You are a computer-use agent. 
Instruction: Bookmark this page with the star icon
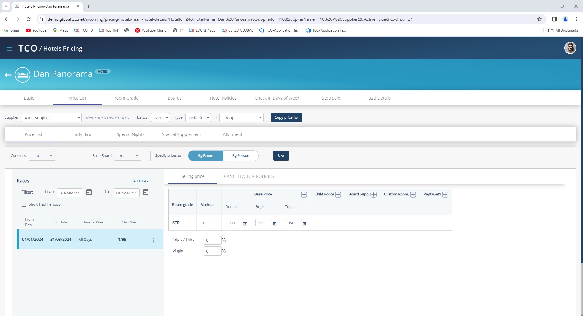(x=539, y=19)
